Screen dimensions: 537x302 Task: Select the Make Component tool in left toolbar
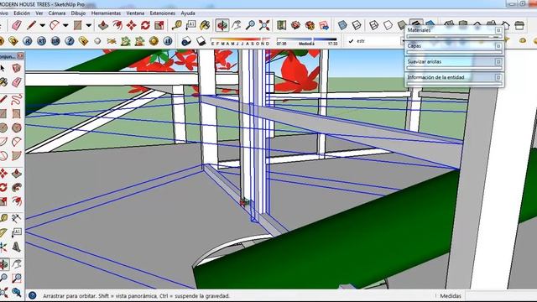17,68
